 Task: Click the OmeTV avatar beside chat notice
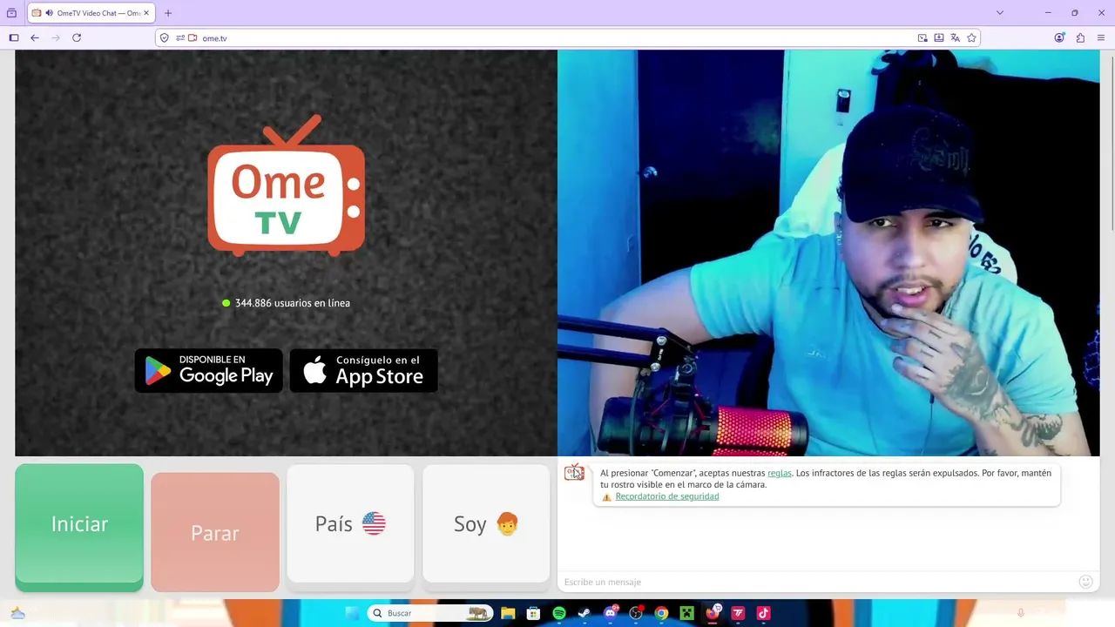pyautogui.click(x=574, y=473)
